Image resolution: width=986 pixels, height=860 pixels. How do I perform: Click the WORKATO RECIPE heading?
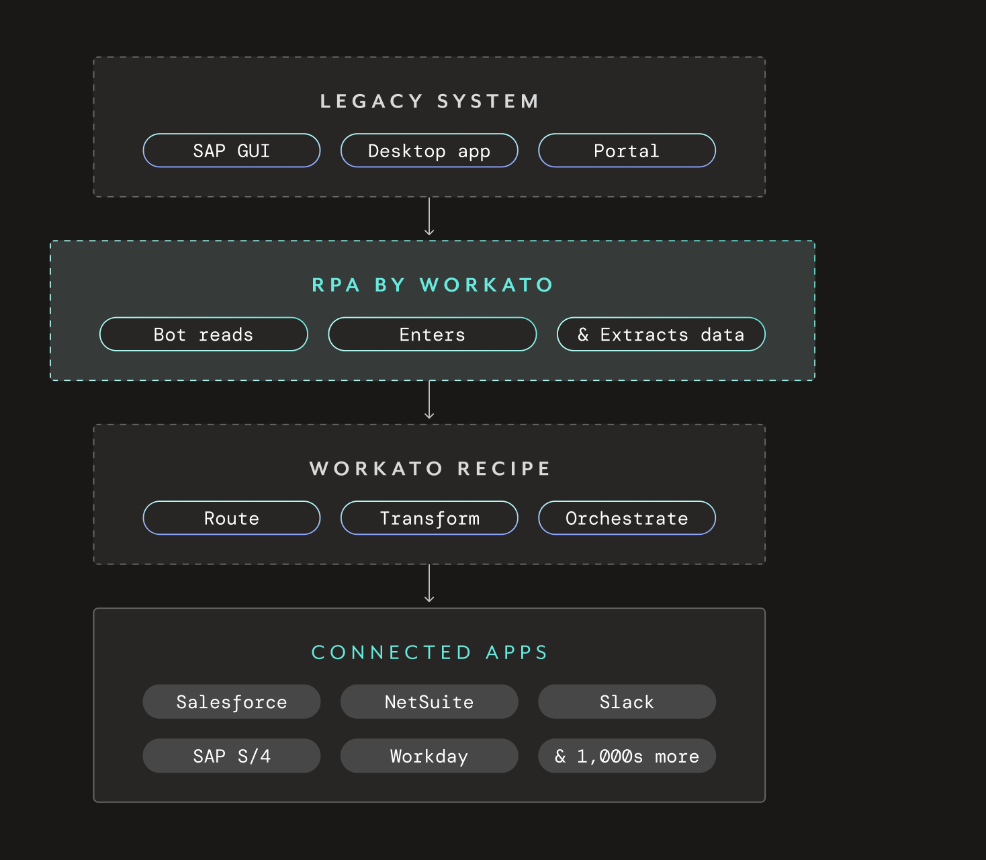(x=430, y=468)
